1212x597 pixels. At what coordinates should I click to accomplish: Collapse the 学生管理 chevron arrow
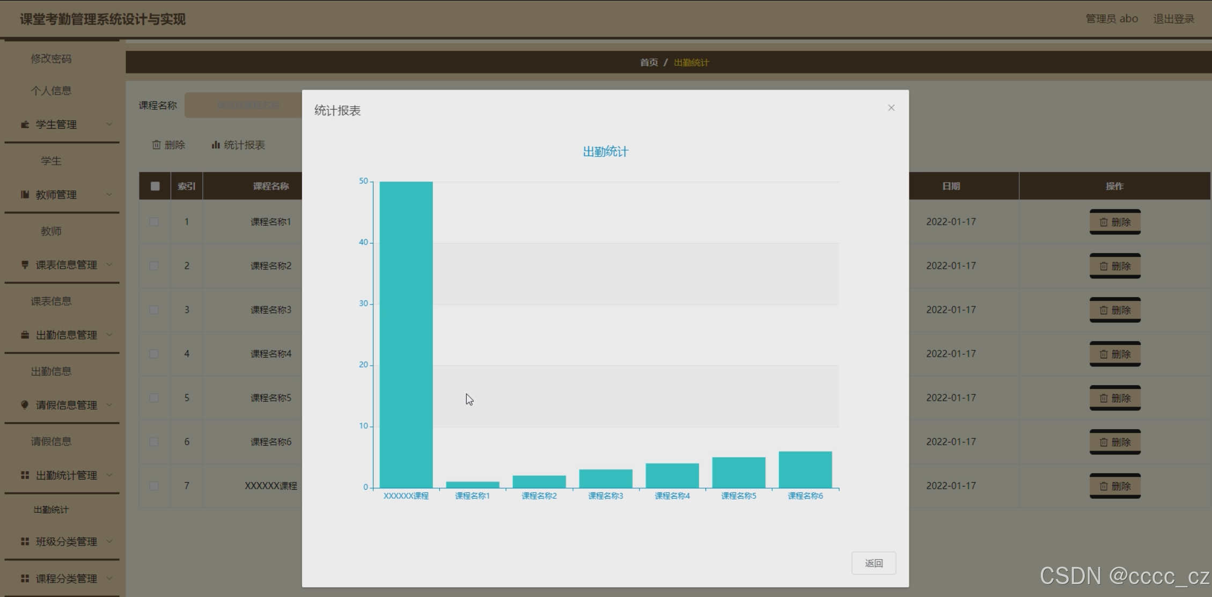[109, 124]
